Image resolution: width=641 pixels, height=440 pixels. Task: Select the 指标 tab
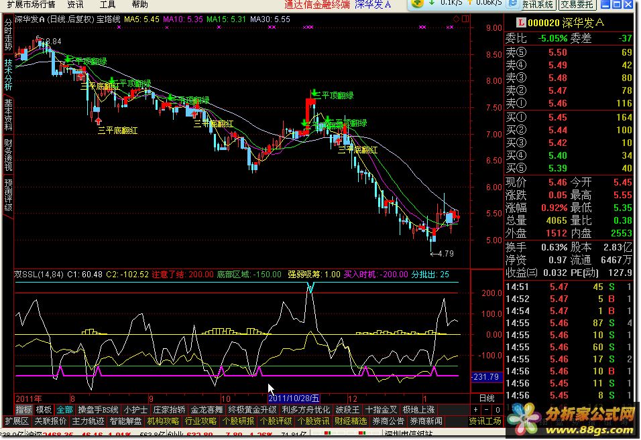click(23, 409)
